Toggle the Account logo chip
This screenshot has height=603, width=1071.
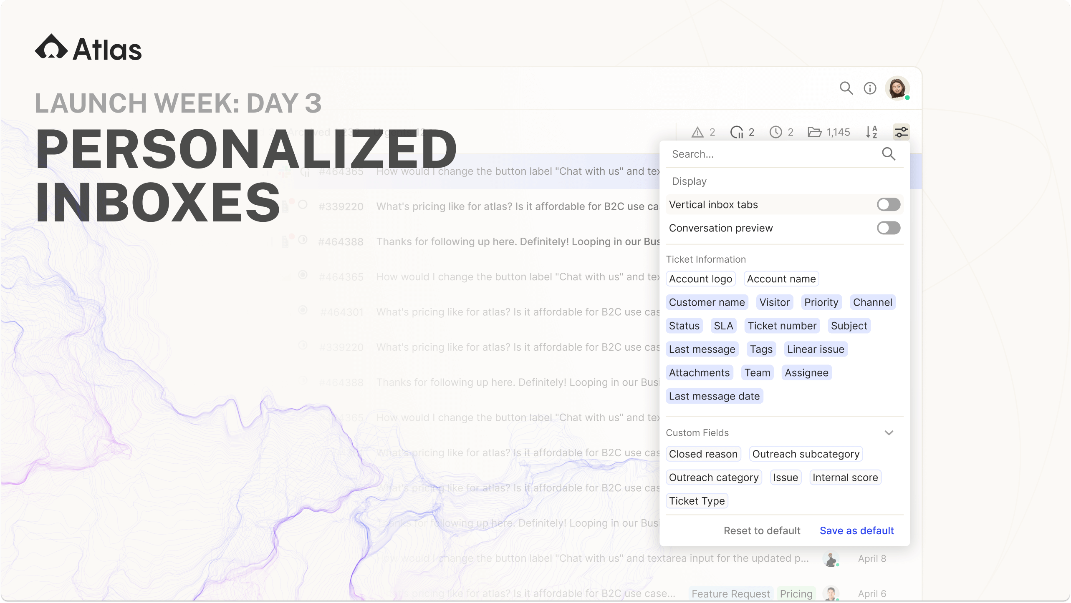[x=700, y=279]
